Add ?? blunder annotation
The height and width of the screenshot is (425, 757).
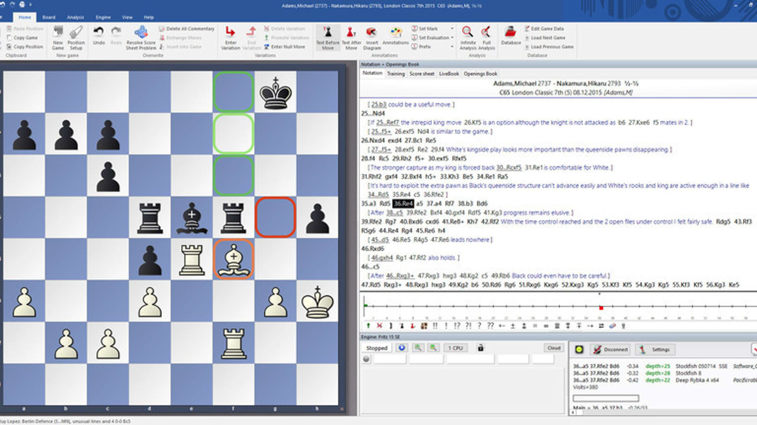(490, 326)
